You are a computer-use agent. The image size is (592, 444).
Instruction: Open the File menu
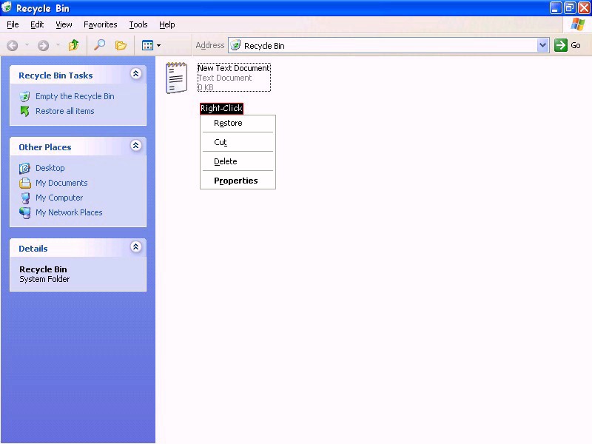pyautogui.click(x=13, y=24)
